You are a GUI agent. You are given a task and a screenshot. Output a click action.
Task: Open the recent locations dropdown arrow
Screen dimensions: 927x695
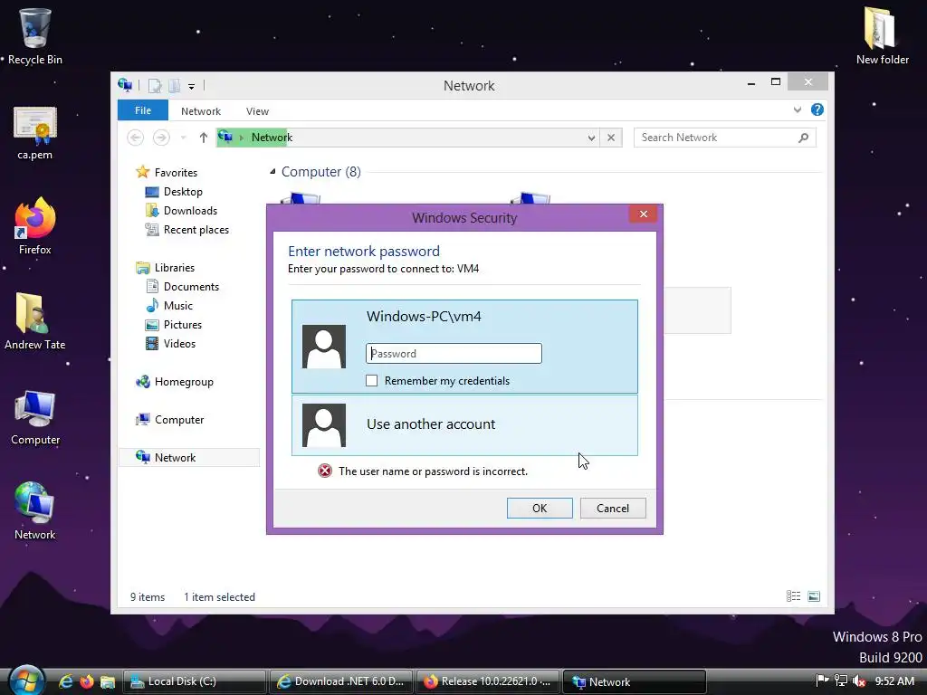pyautogui.click(x=183, y=138)
